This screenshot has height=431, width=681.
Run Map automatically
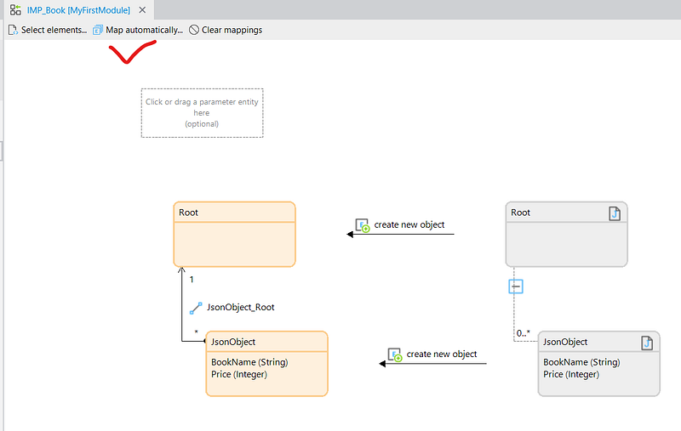(143, 30)
